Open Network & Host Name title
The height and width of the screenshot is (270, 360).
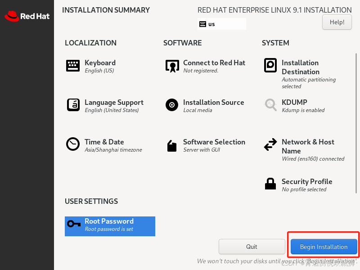pos(308,146)
